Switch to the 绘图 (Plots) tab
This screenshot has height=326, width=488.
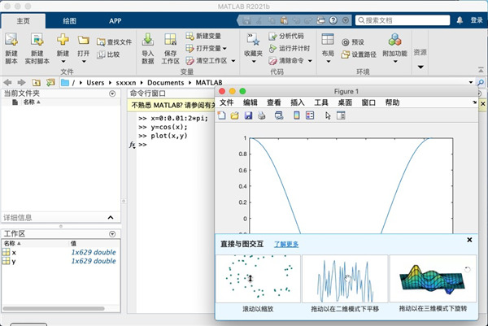[x=69, y=21]
